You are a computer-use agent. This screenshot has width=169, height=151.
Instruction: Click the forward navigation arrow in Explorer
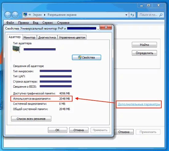[x=15, y=15]
